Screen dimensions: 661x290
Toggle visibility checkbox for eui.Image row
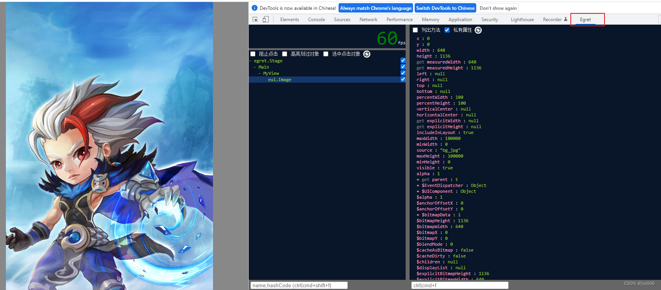pos(403,79)
